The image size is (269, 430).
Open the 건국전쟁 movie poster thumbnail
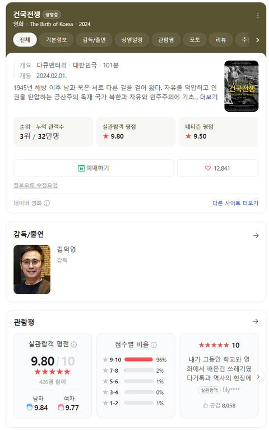tap(241, 86)
